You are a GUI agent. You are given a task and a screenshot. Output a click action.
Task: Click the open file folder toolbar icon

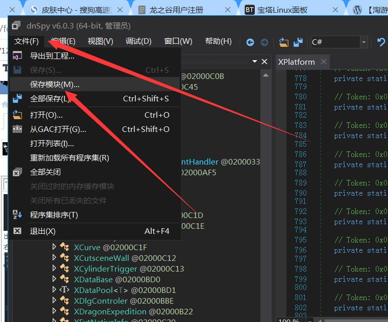click(284, 42)
